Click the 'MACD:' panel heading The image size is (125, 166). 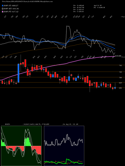pos(7,124)
